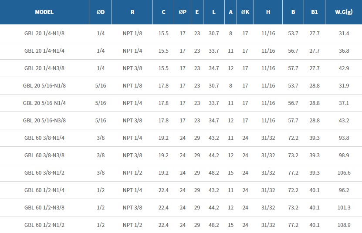This screenshot has height=233, width=362.
Task: Click the ØD column header
Action: tap(100, 12)
